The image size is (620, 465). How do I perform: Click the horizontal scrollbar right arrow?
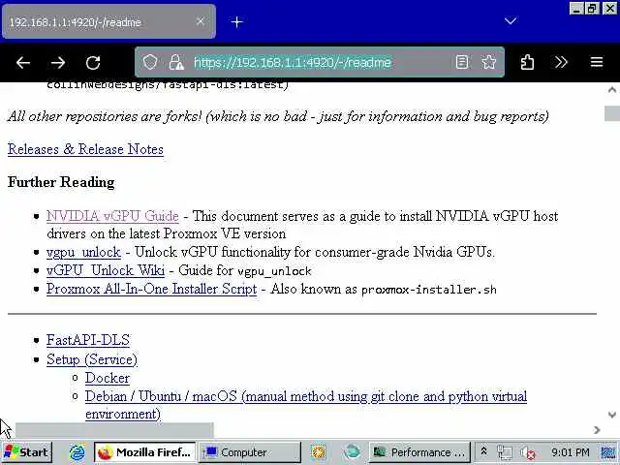[x=597, y=430]
